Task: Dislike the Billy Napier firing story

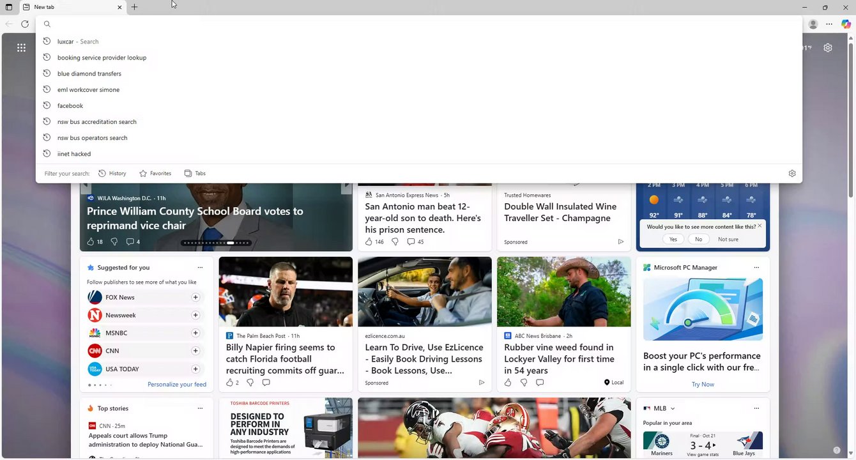Action: (250, 382)
